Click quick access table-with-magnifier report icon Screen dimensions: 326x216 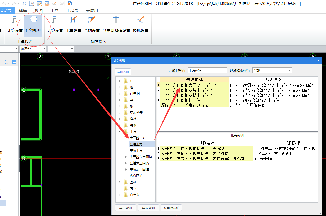(x=39, y=3)
